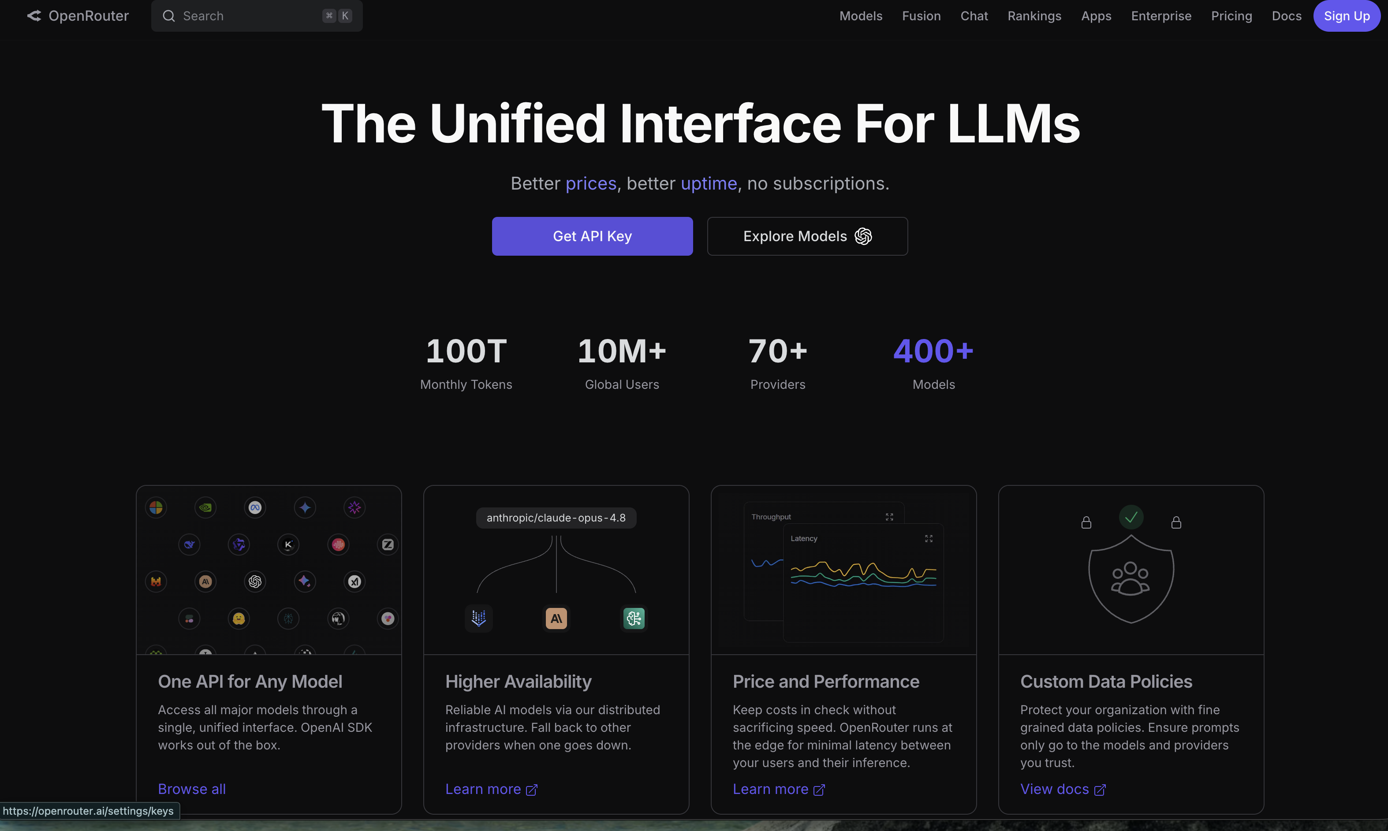Open Chat from the top navigation

974,16
